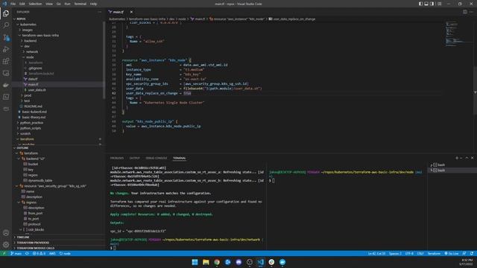Click the main branch in status bar
The height and width of the screenshot is (268, 477).
16,253
